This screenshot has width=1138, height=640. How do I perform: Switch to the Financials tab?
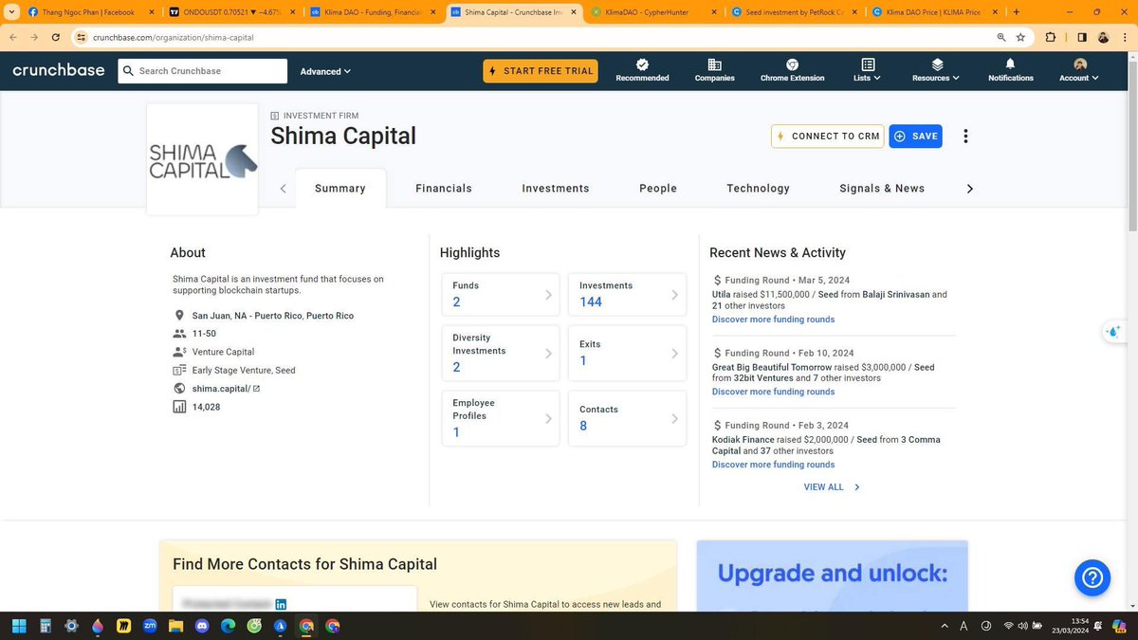tap(444, 189)
